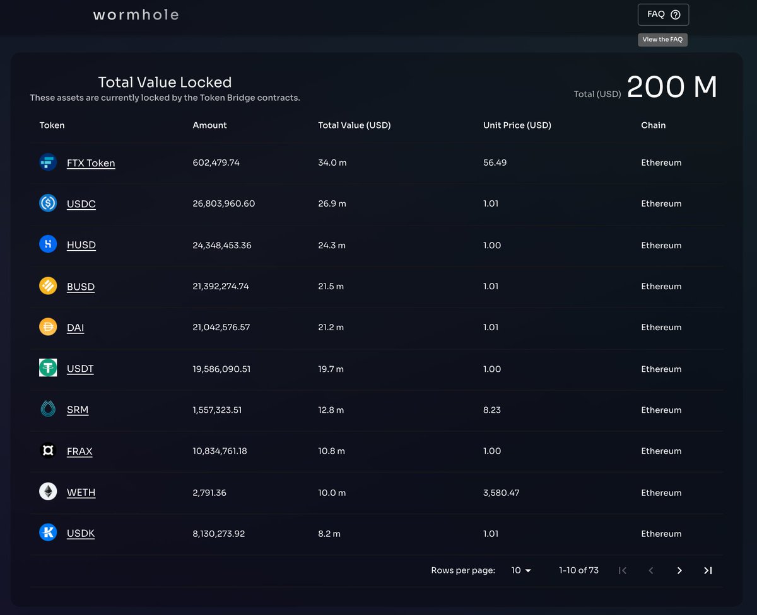The height and width of the screenshot is (615, 757).
Task: Open the WETH token link
Action: [x=81, y=492]
